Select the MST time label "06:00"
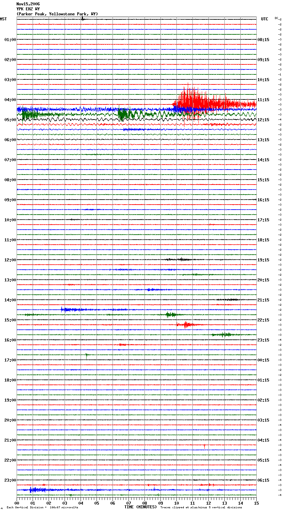283x512 pixels. (10, 140)
